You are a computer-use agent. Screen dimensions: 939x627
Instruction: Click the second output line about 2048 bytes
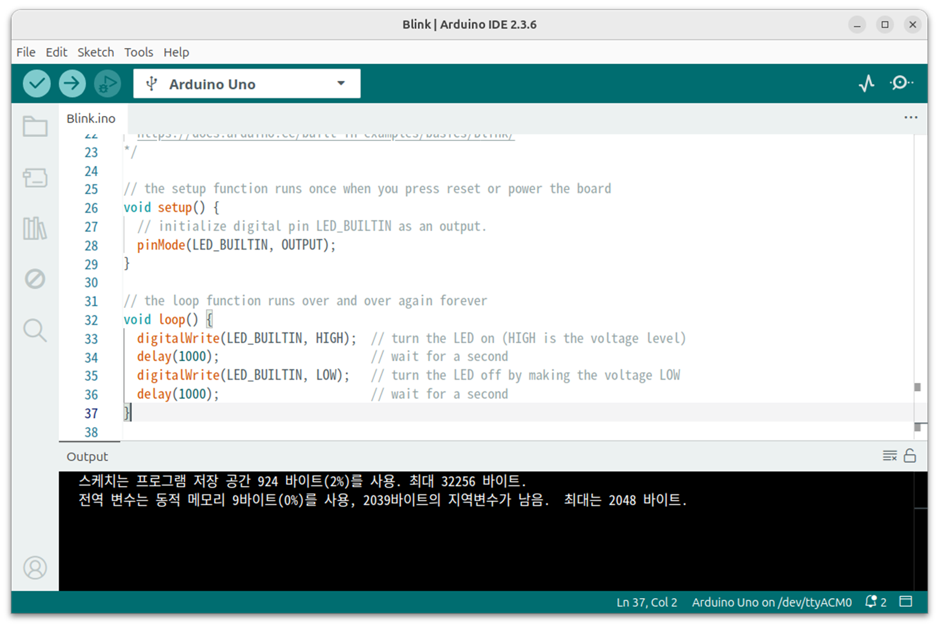coord(383,500)
